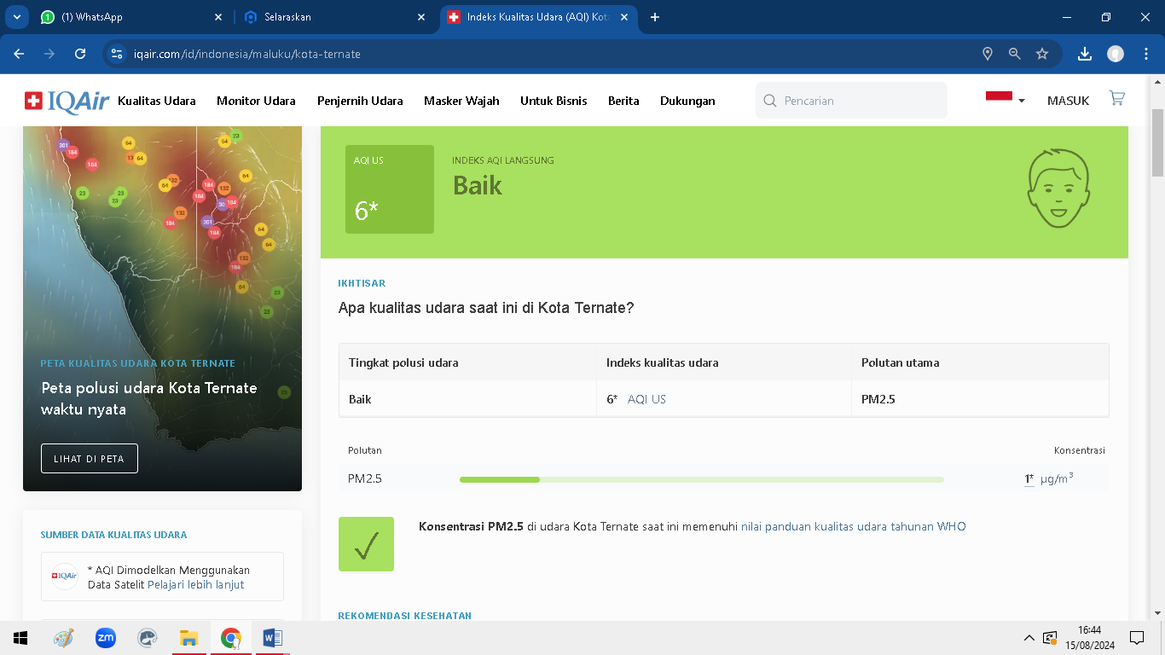Click Pelajari lebih lanjut link

(196, 584)
